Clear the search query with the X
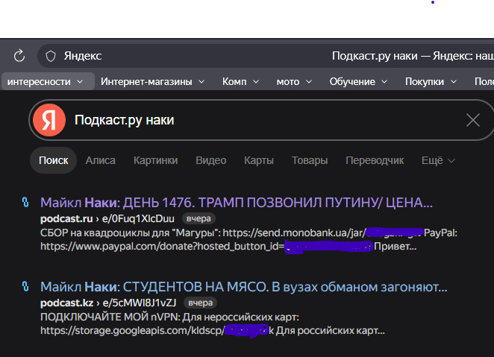Image resolution: width=494 pixels, height=357 pixels. click(x=472, y=120)
